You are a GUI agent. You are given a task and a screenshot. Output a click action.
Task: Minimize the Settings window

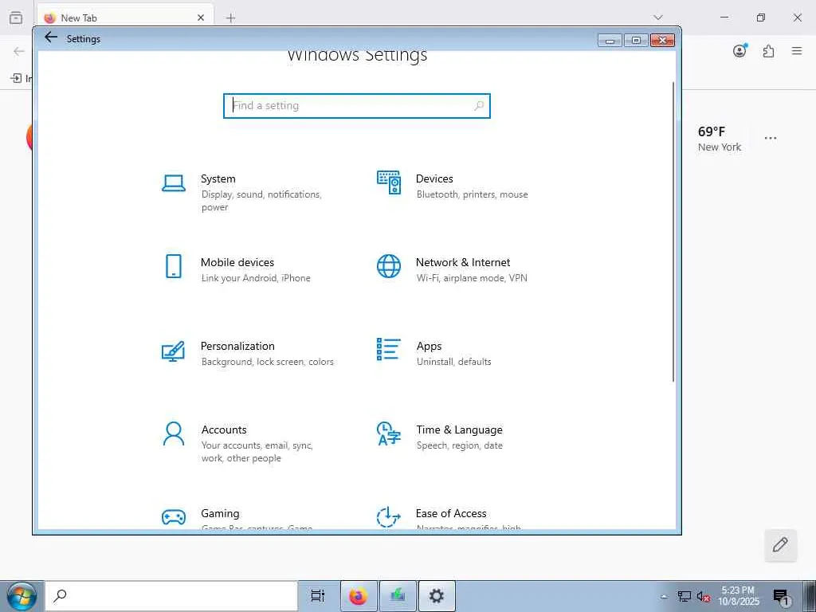pos(610,40)
